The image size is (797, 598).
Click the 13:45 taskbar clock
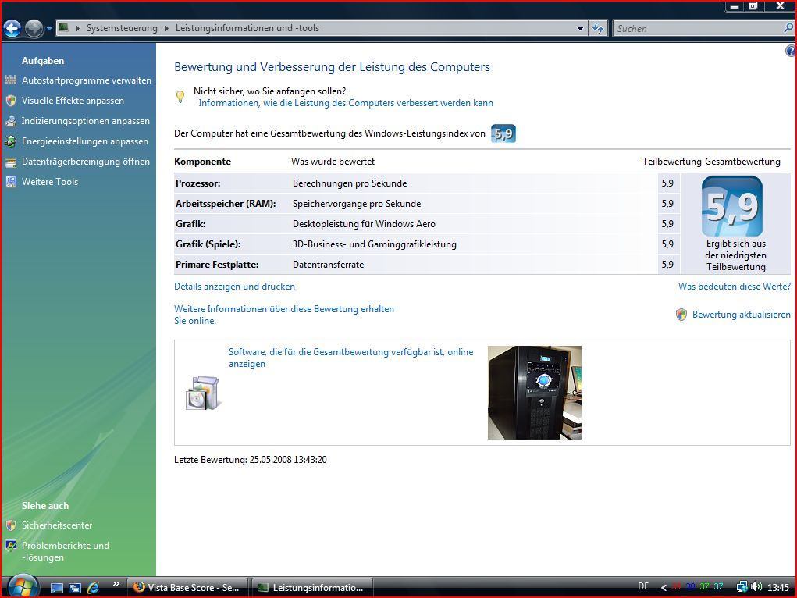pyautogui.click(x=777, y=587)
